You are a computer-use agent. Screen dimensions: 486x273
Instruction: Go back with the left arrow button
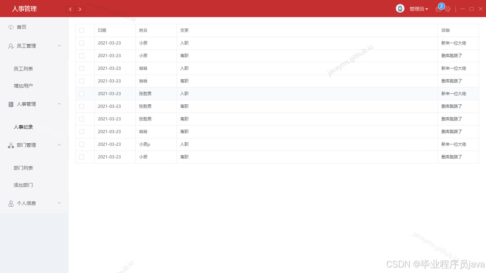[x=71, y=9]
